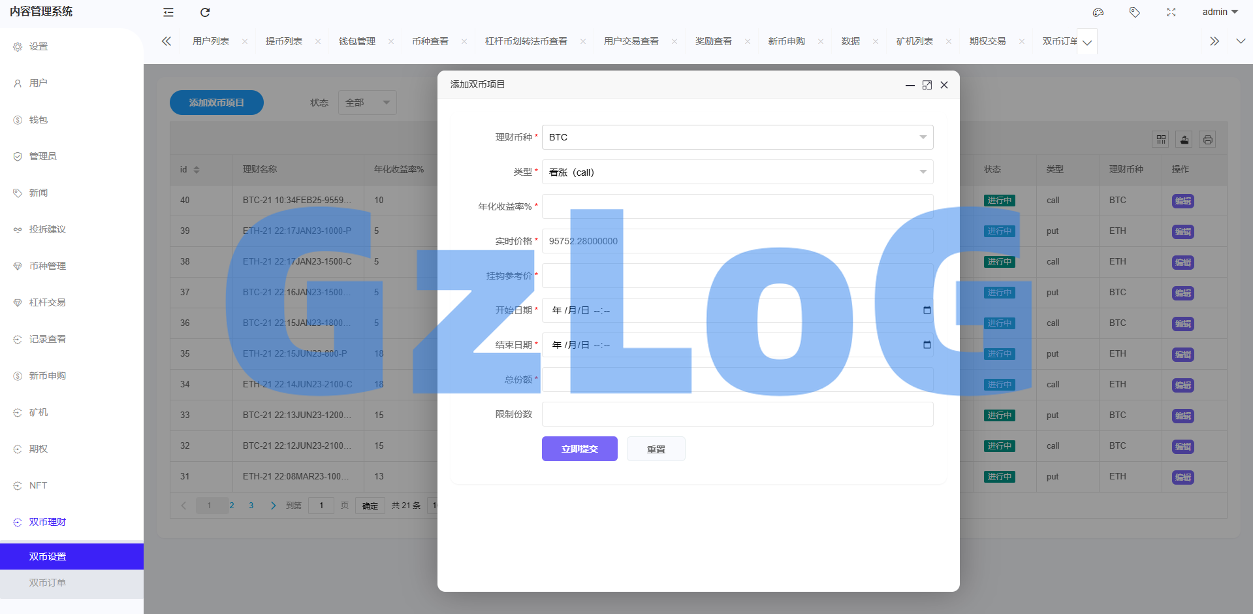Expand the 理财币种 BTC dropdown

tap(737, 137)
